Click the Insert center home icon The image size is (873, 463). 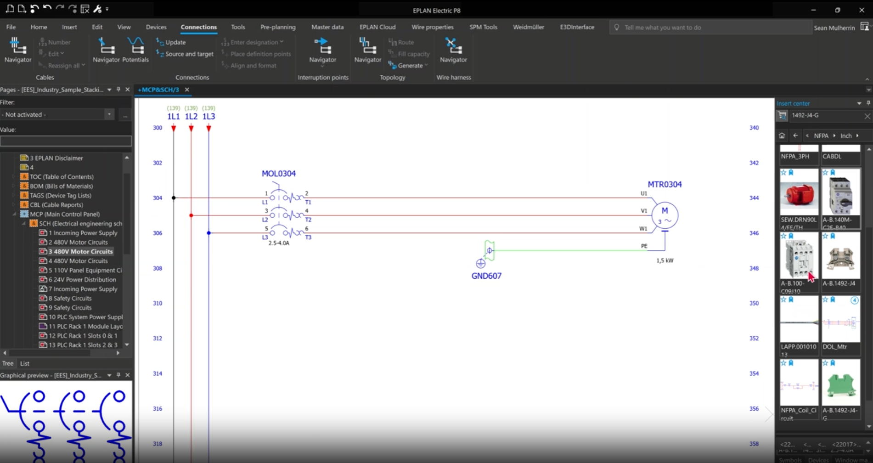(782, 136)
